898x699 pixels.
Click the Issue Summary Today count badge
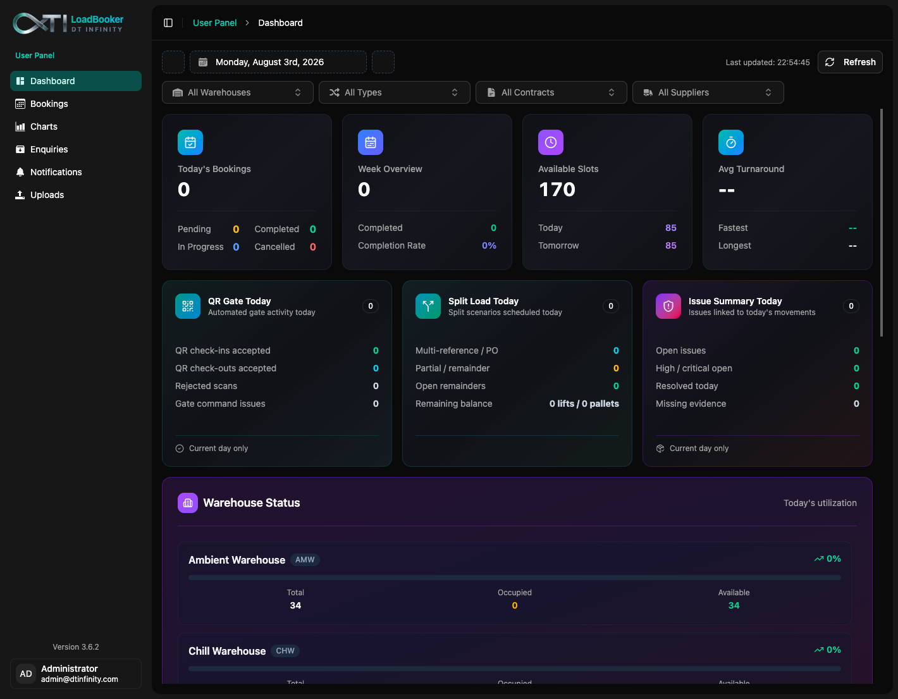pos(851,306)
